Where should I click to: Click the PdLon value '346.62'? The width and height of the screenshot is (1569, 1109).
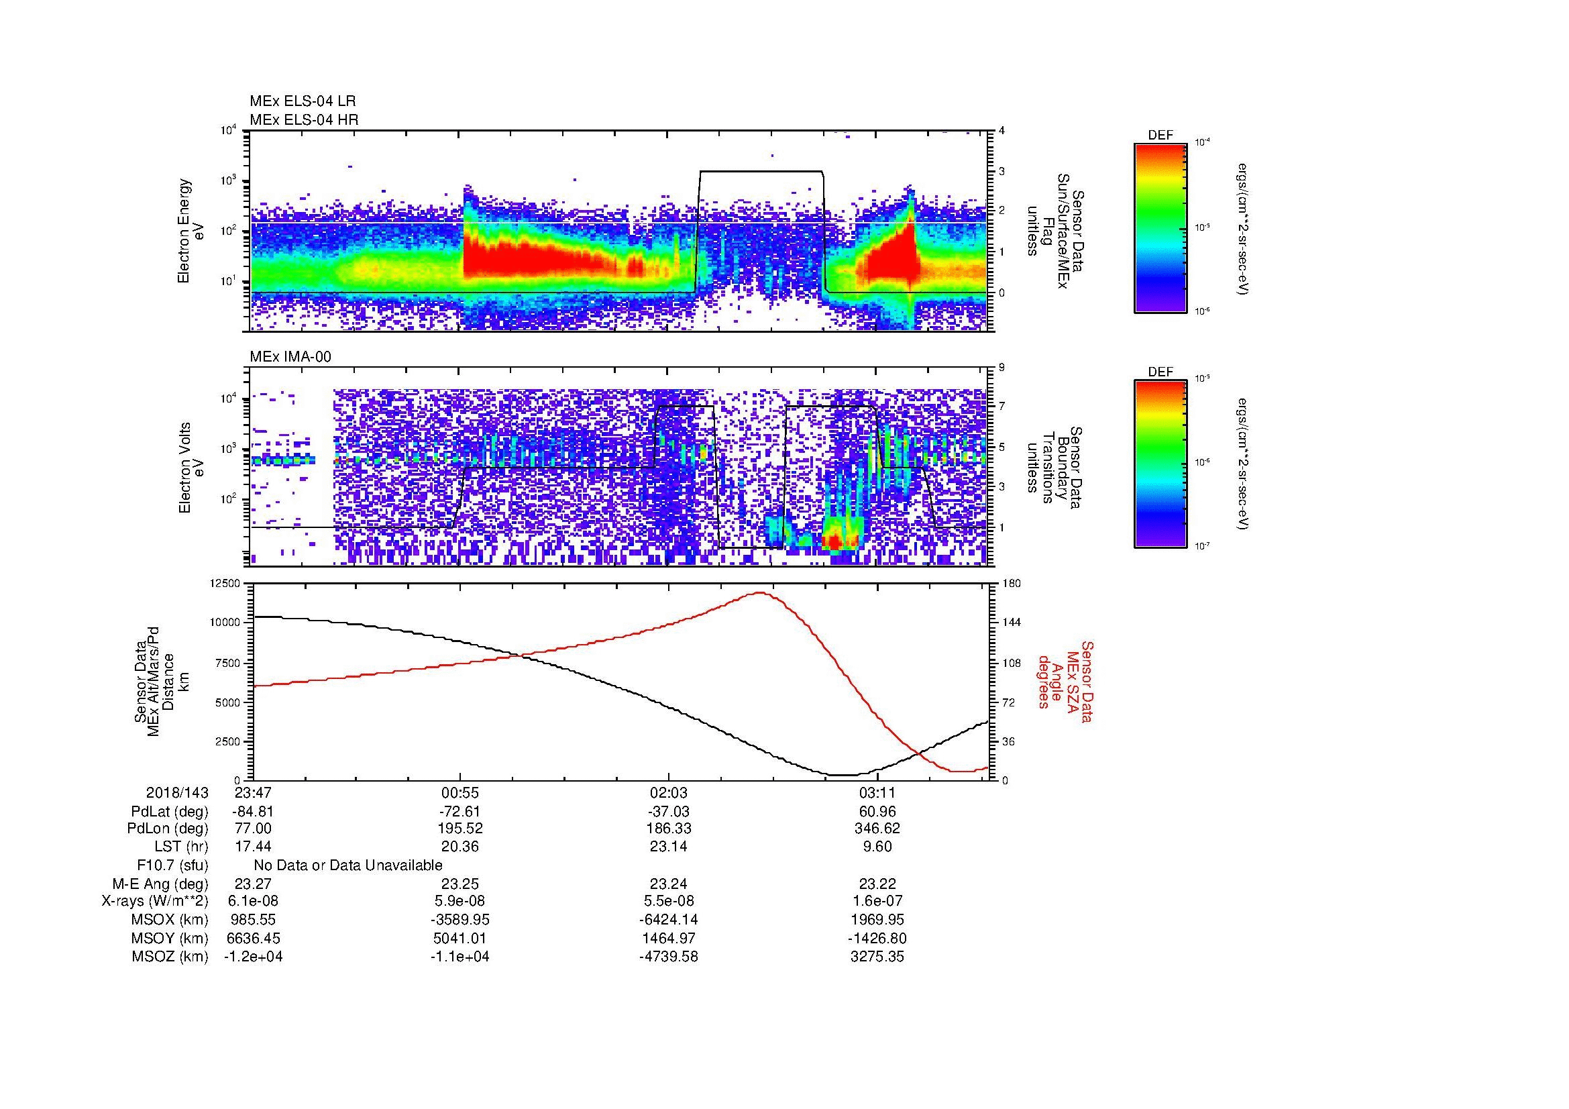tap(877, 829)
